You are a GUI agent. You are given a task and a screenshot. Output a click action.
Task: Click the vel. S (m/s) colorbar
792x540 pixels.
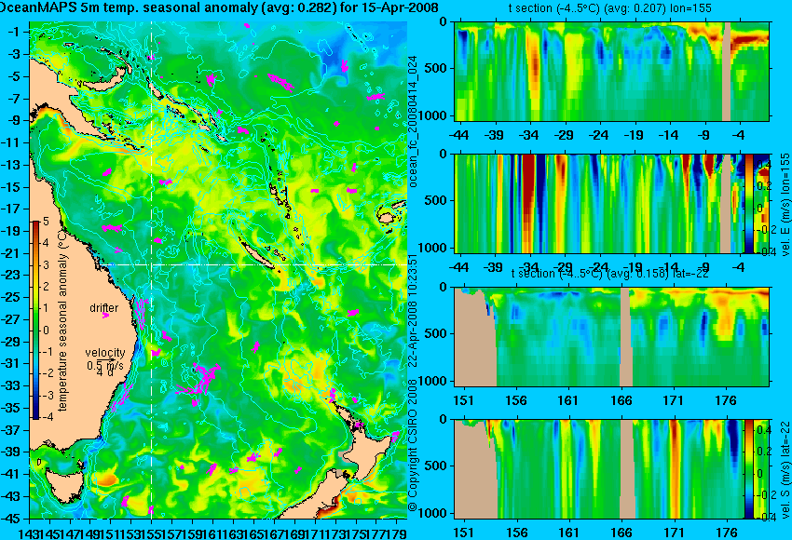[x=748, y=469]
